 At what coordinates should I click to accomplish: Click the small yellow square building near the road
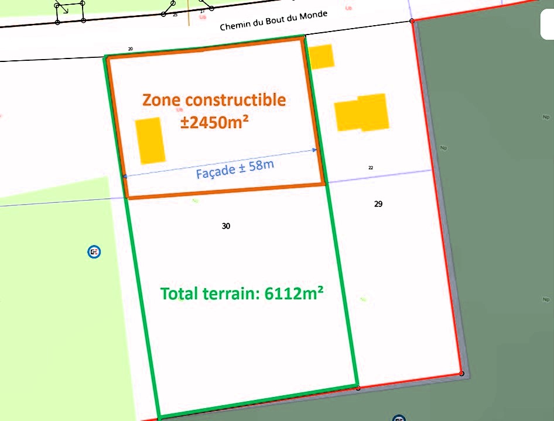(x=321, y=57)
